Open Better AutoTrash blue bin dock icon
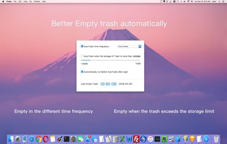227x144 pixels. click(x=206, y=139)
